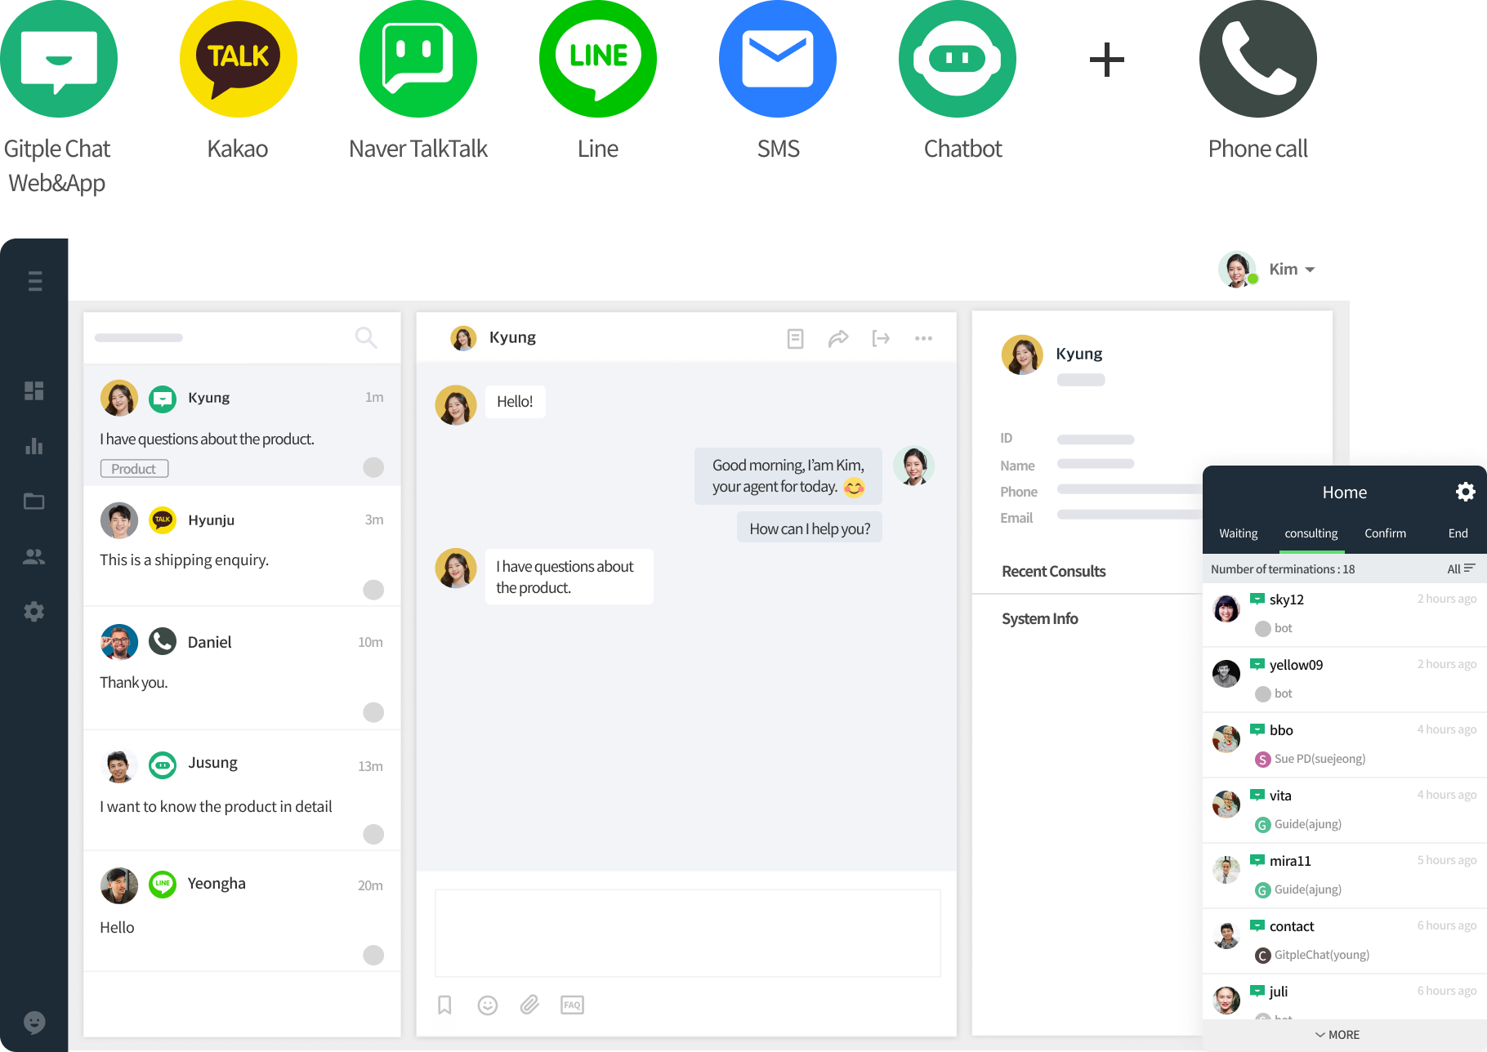
Task: Click the Phone call icon
Action: [x=1258, y=59]
